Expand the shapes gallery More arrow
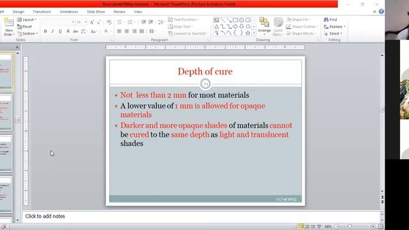The image size is (409, 230). [x=254, y=33]
